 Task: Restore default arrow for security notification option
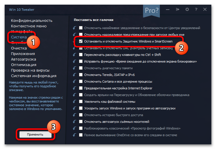pos(75,28)
